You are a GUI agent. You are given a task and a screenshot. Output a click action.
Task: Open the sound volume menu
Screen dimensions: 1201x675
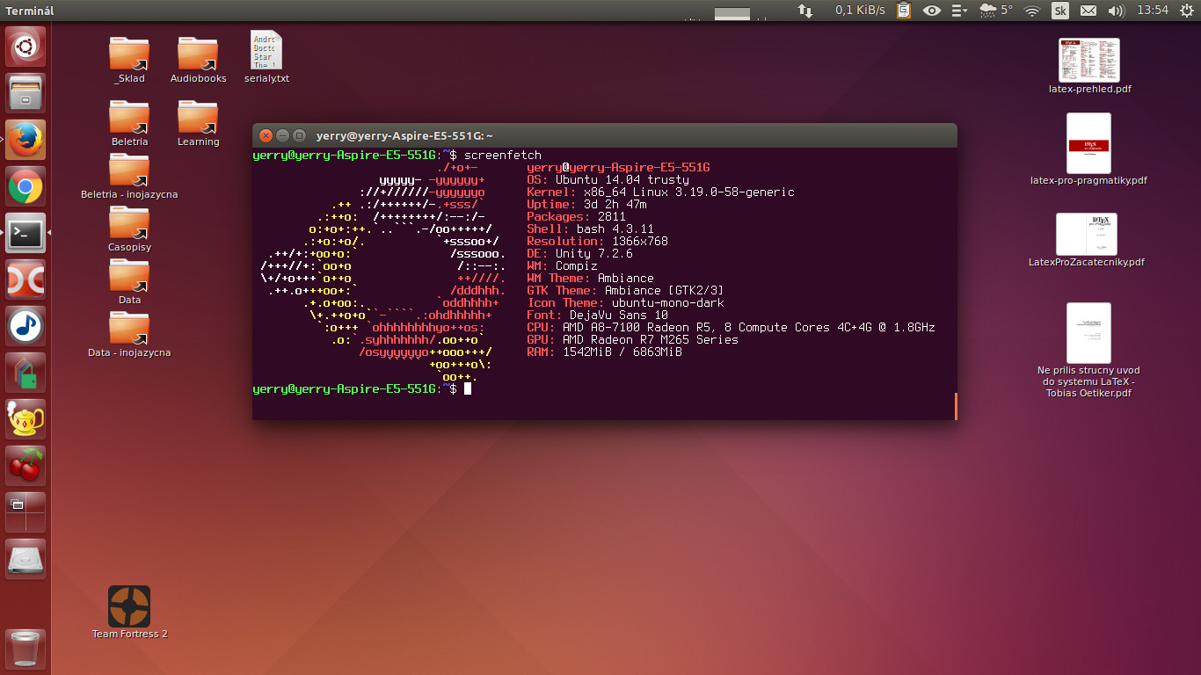[x=1117, y=11]
